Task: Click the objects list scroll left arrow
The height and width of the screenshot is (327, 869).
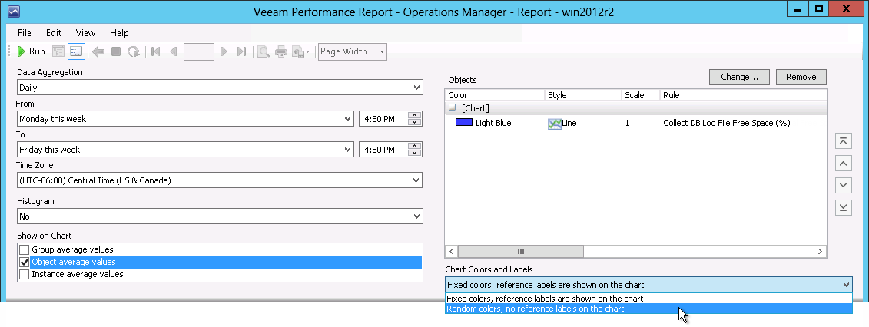Action: click(x=453, y=251)
